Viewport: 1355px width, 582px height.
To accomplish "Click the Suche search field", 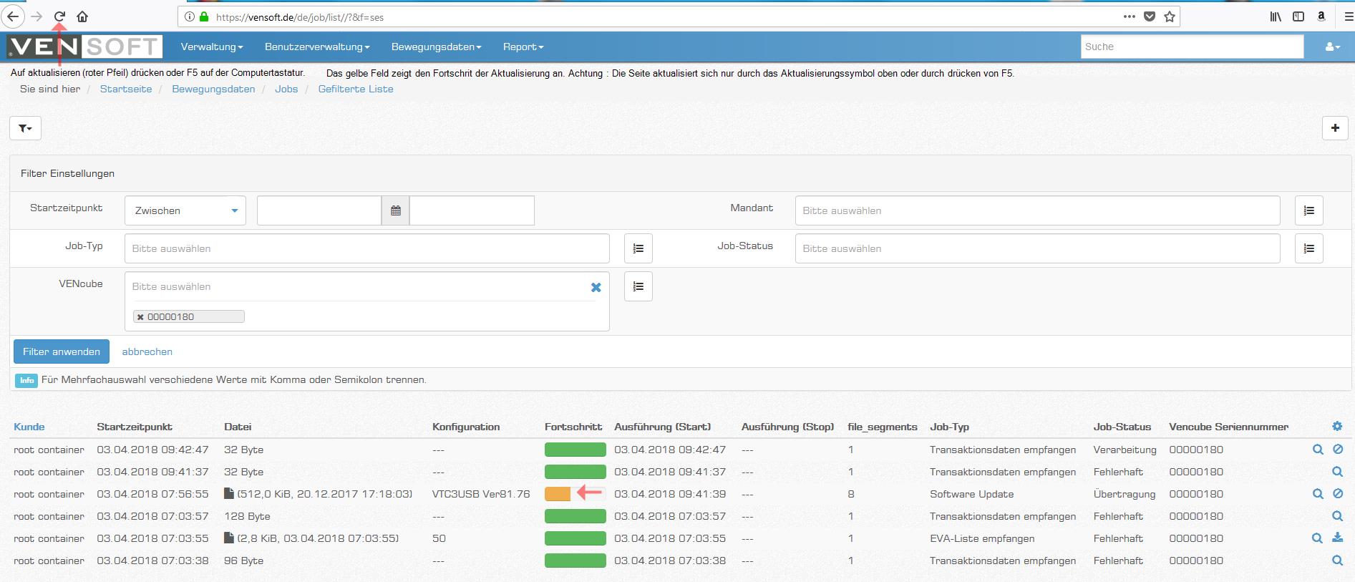I will pos(1191,47).
